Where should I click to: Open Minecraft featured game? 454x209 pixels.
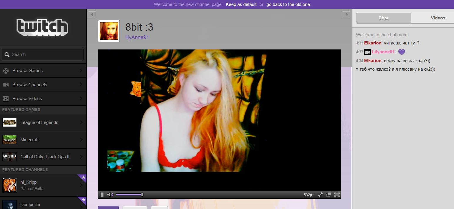coord(43,140)
